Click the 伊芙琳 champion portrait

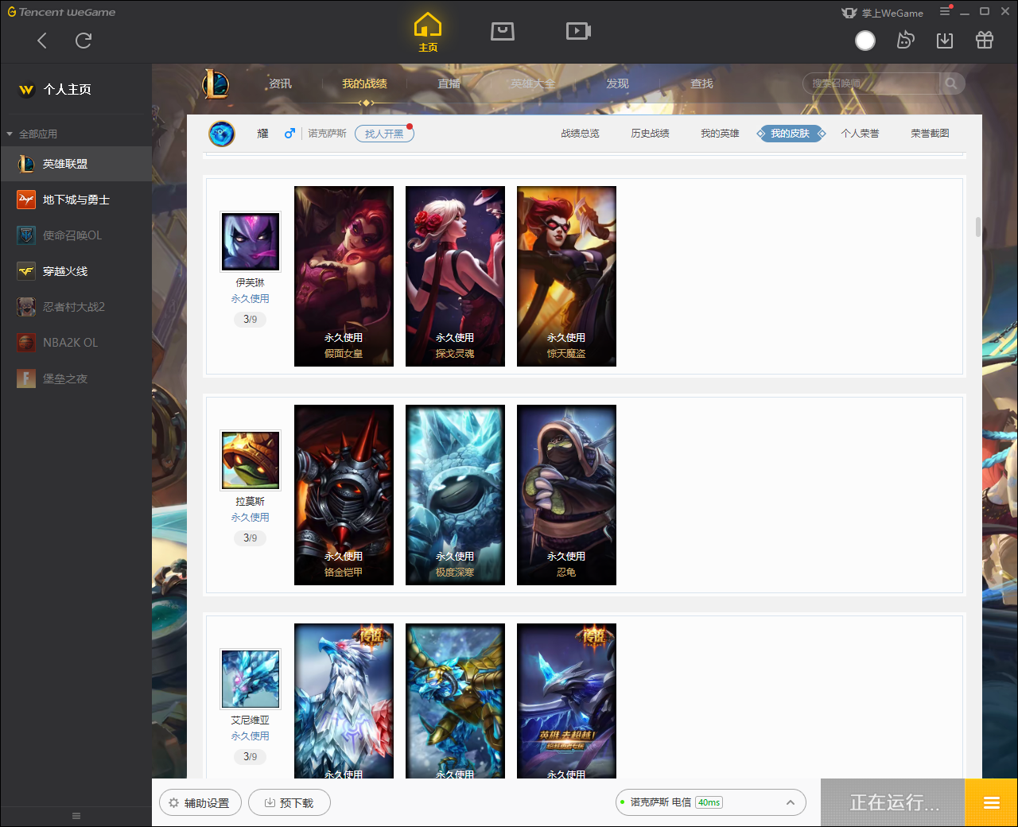pyautogui.click(x=251, y=242)
